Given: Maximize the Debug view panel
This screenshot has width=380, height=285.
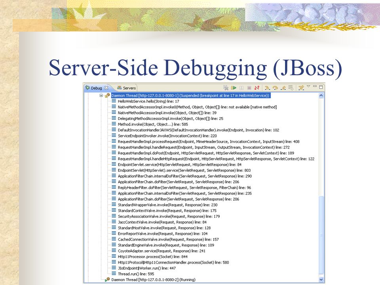Looking at the screenshot, I should pyautogui.click(x=321, y=87).
